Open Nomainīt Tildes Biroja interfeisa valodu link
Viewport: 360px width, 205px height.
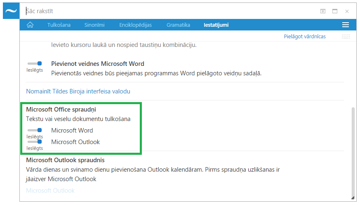click(x=78, y=91)
